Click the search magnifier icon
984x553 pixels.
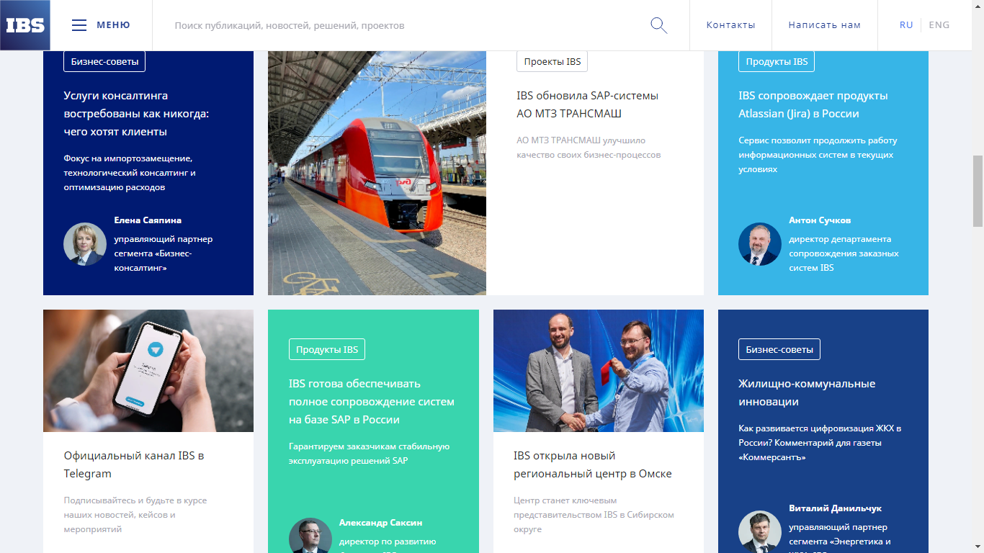coord(658,25)
